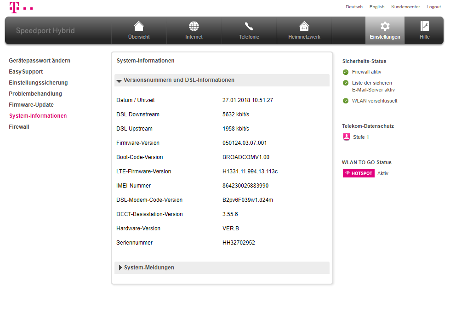Viewport: 450px width, 331px height.
Task: Open the Internet globe icon
Action: (194, 26)
